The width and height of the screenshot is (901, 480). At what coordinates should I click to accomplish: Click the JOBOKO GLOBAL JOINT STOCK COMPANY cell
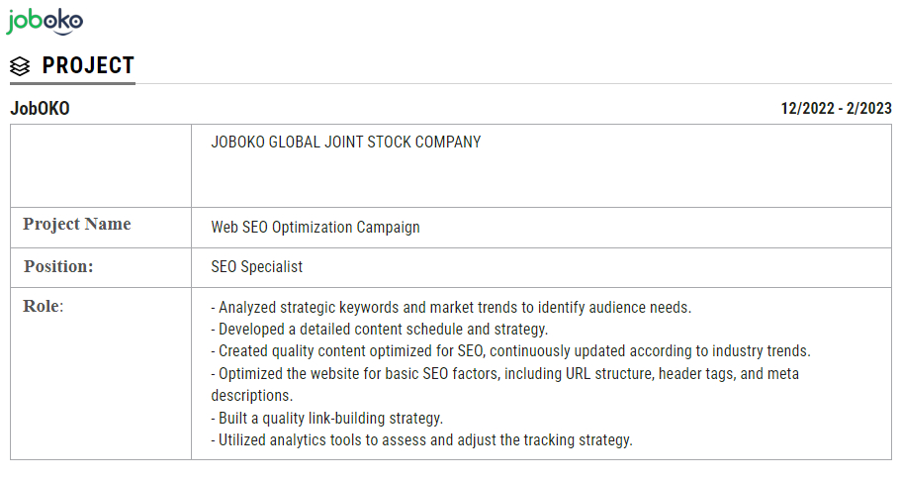(x=346, y=143)
